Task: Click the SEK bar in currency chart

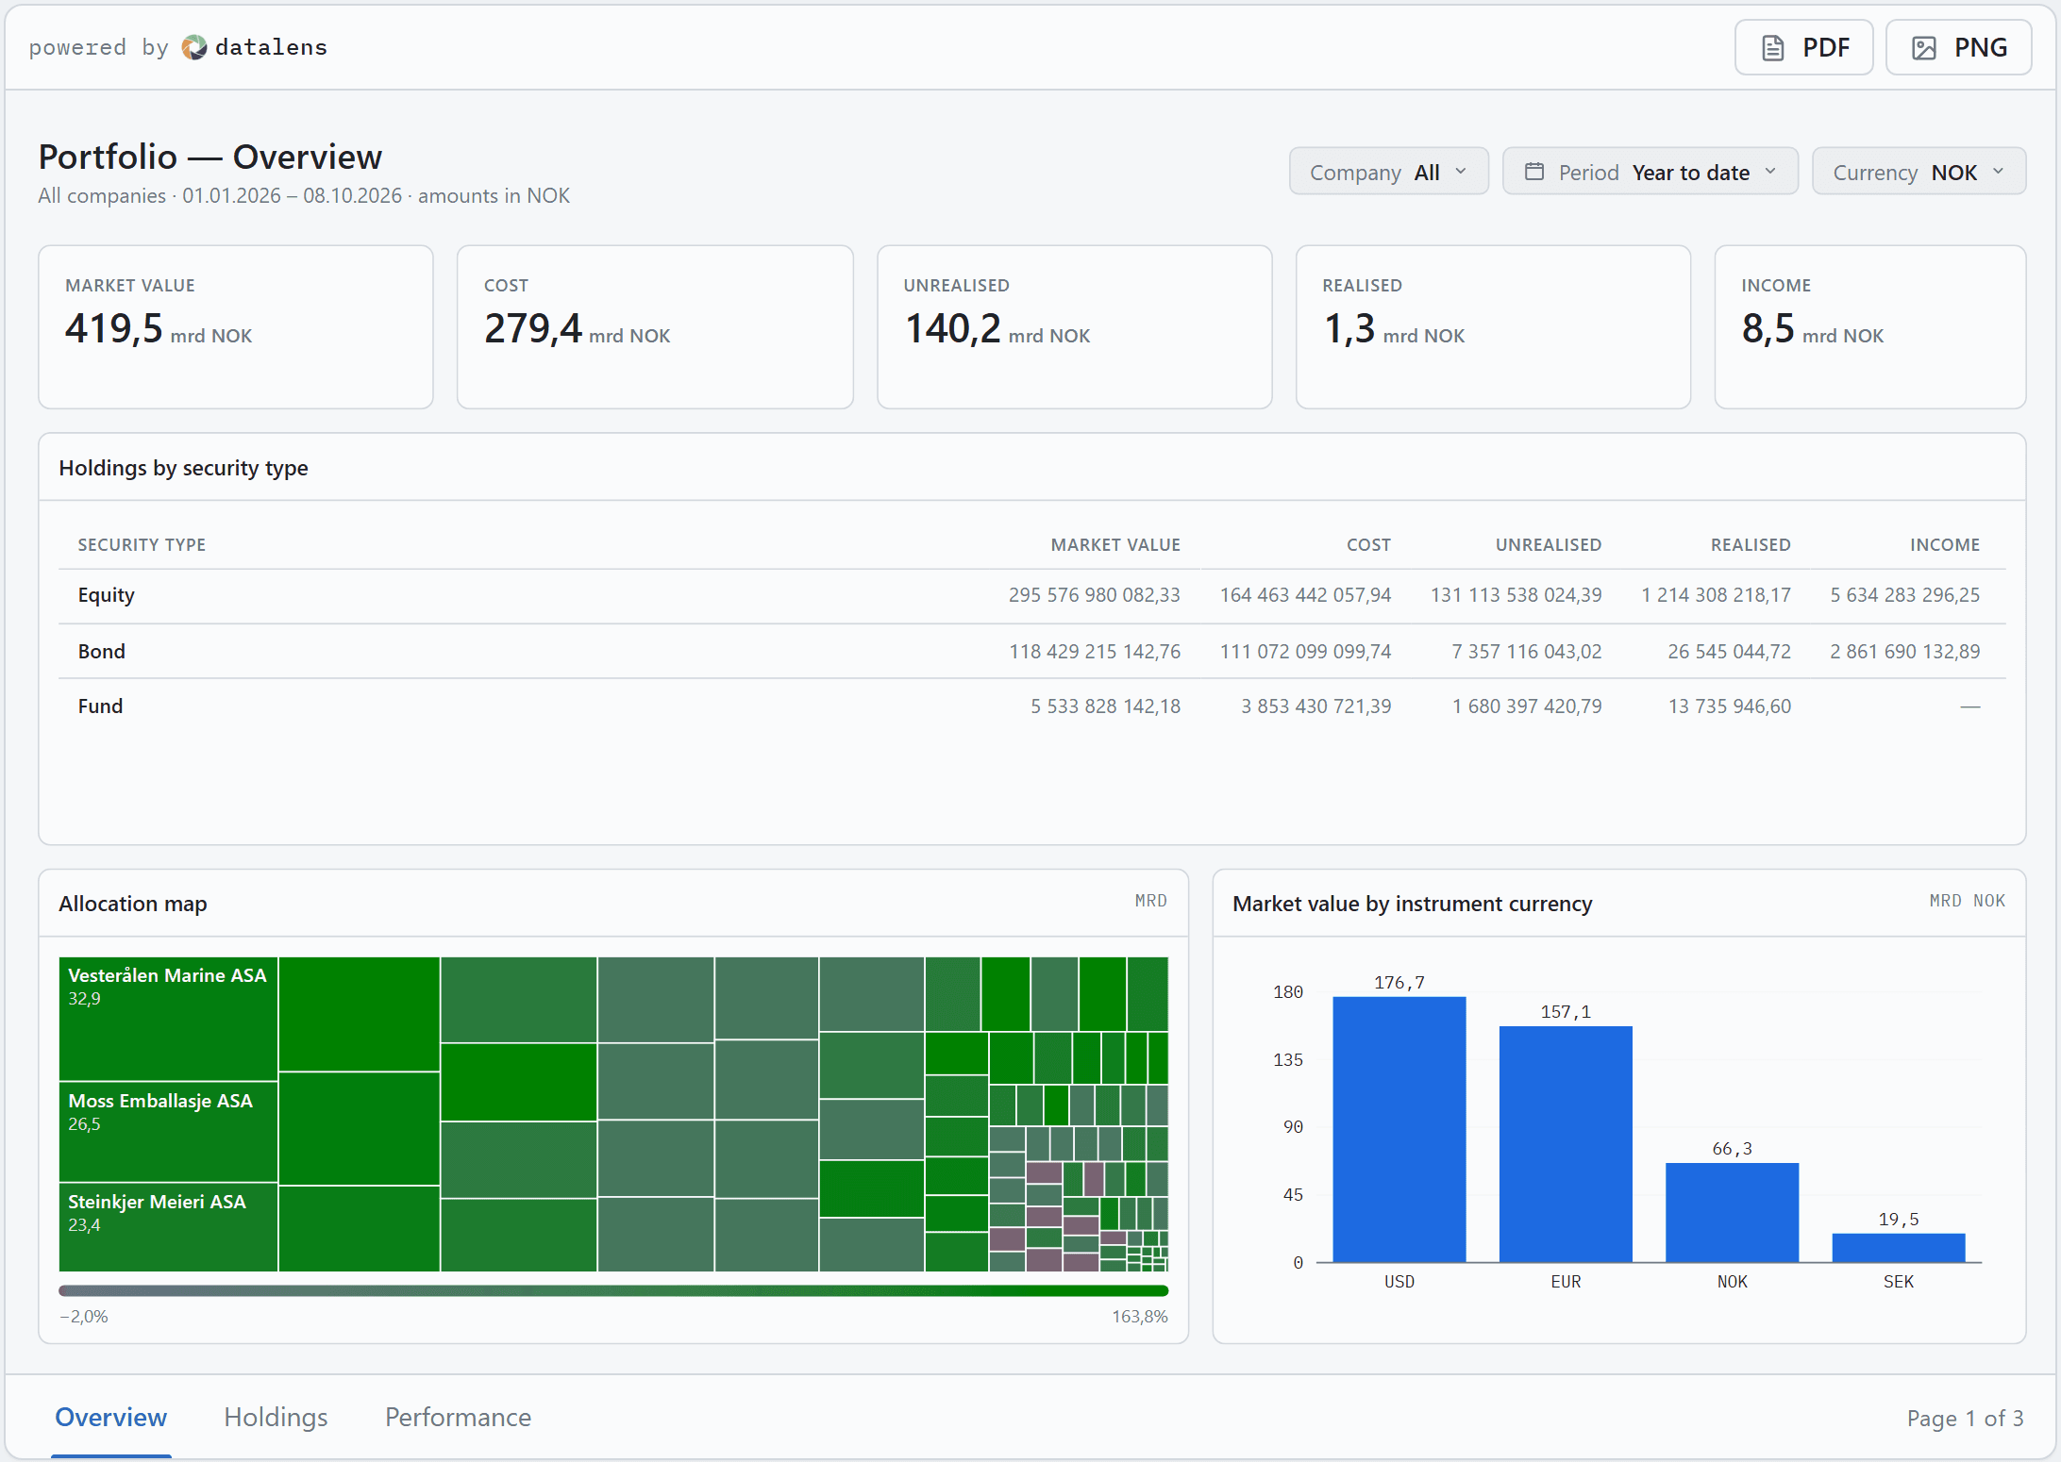Action: 1899,1247
